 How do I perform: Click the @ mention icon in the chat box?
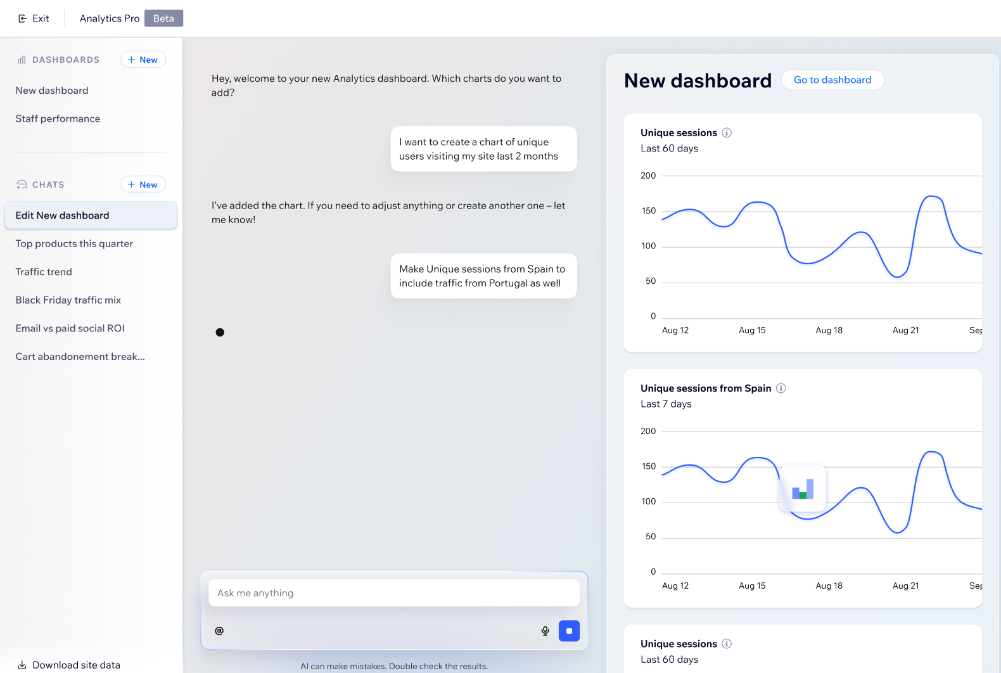tap(219, 631)
